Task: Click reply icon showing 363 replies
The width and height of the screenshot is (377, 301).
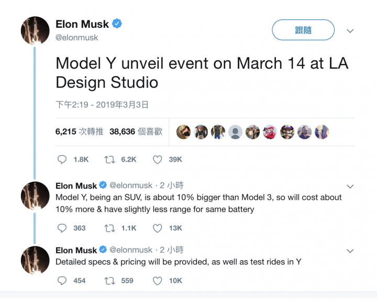Action: pos(62,228)
